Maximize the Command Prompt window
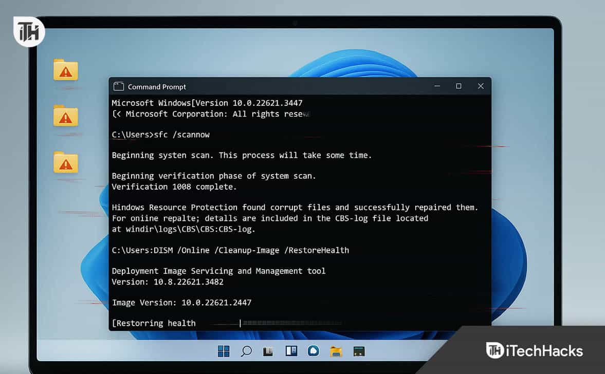The width and height of the screenshot is (605, 374). coord(459,86)
